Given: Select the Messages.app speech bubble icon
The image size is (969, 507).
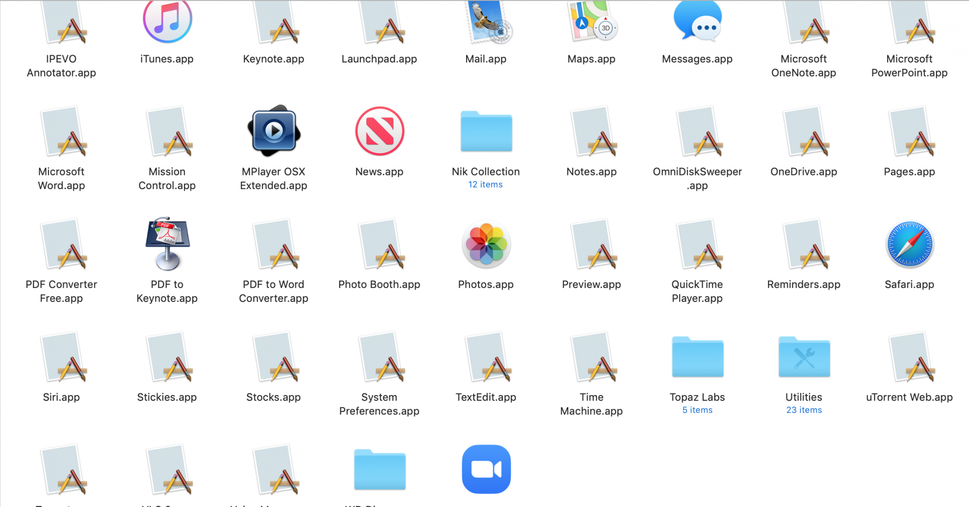Looking at the screenshot, I should (698, 21).
